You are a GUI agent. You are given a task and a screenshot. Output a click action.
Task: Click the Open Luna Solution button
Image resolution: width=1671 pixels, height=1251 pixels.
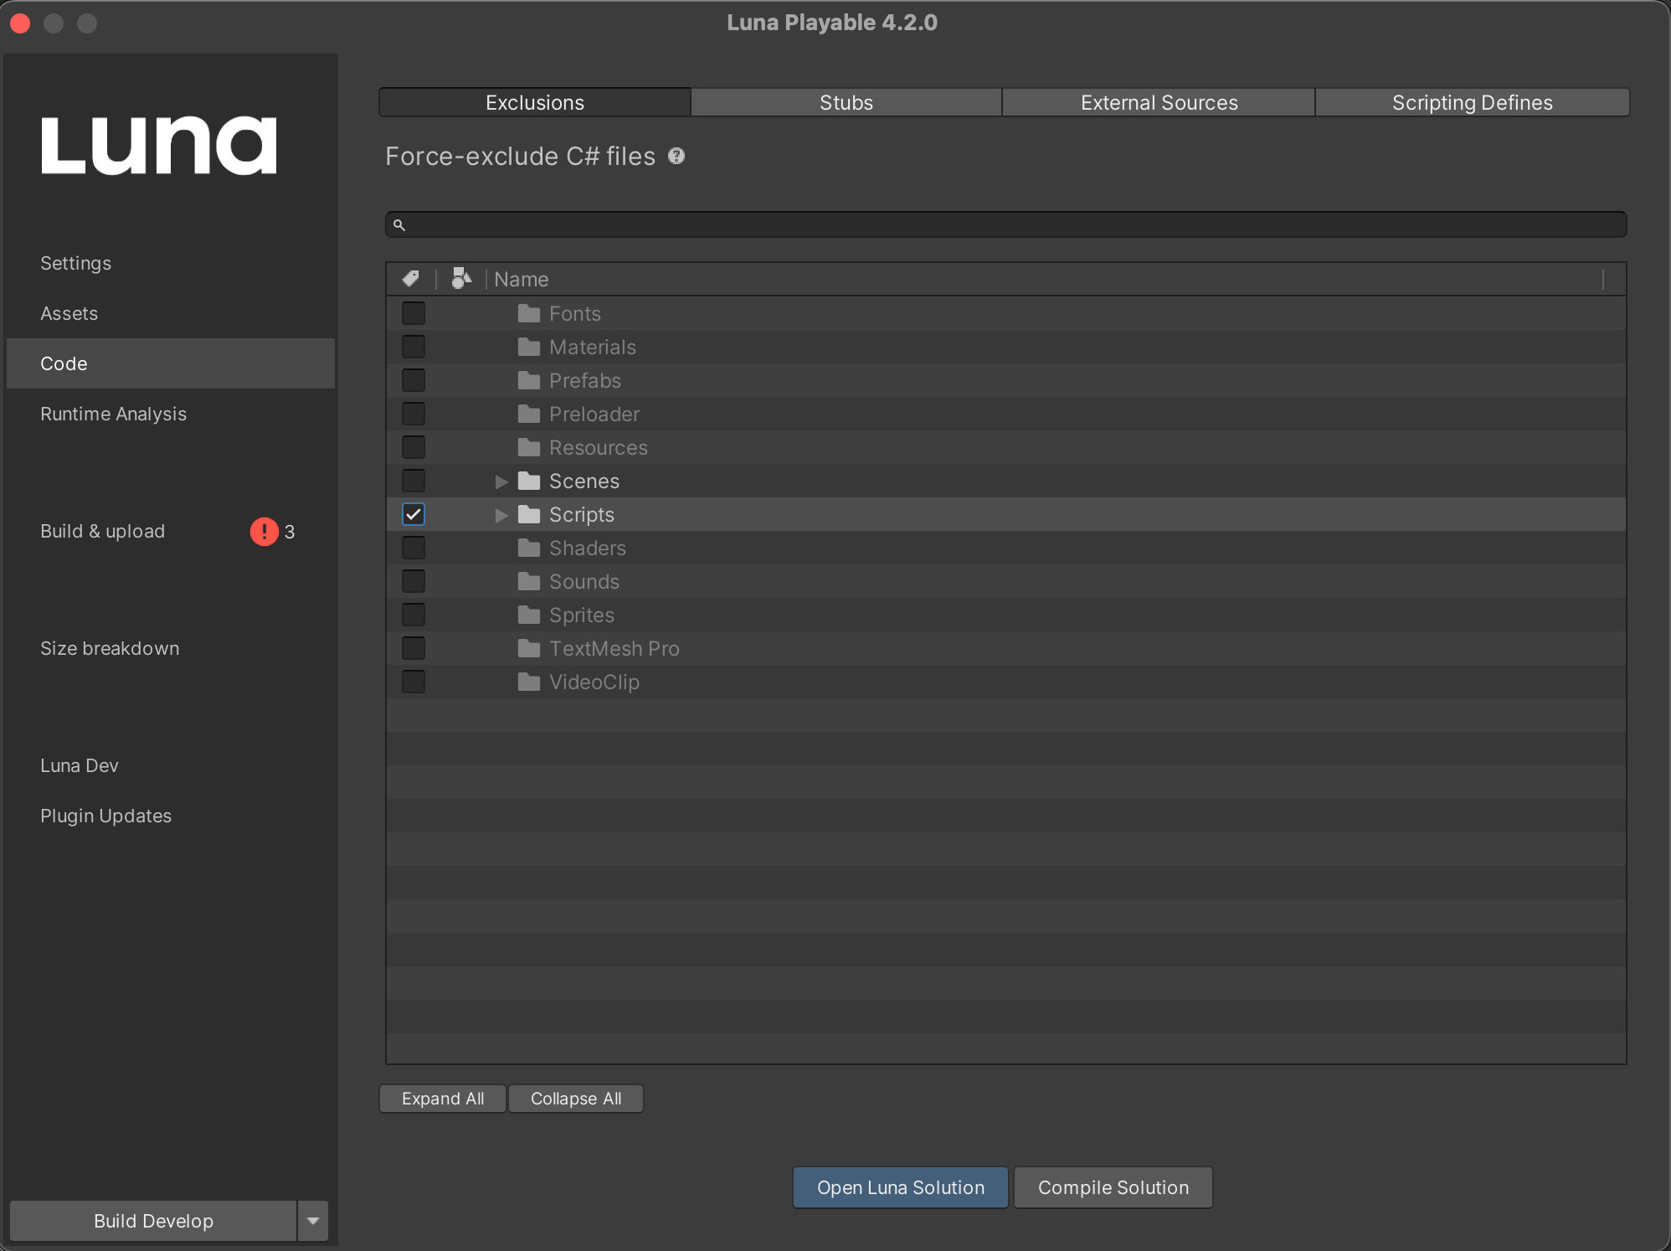pos(901,1187)
